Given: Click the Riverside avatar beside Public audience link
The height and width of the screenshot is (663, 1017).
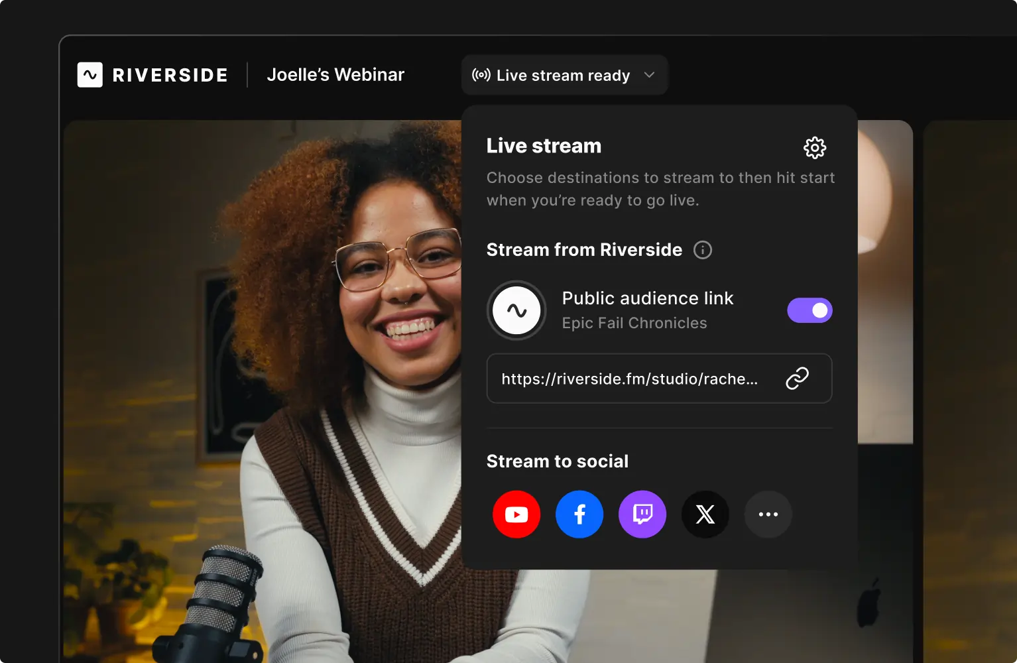Looking at the screenshot, I should (516, 310).
